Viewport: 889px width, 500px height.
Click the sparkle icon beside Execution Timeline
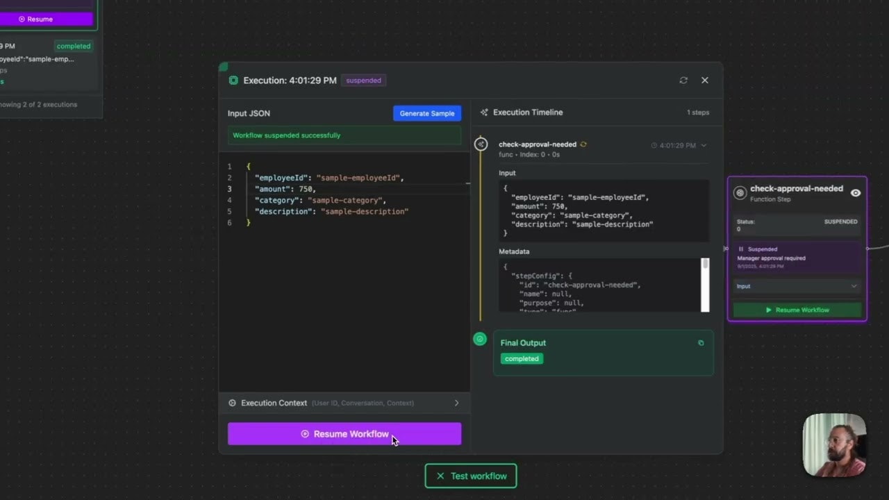pos(484,112)
